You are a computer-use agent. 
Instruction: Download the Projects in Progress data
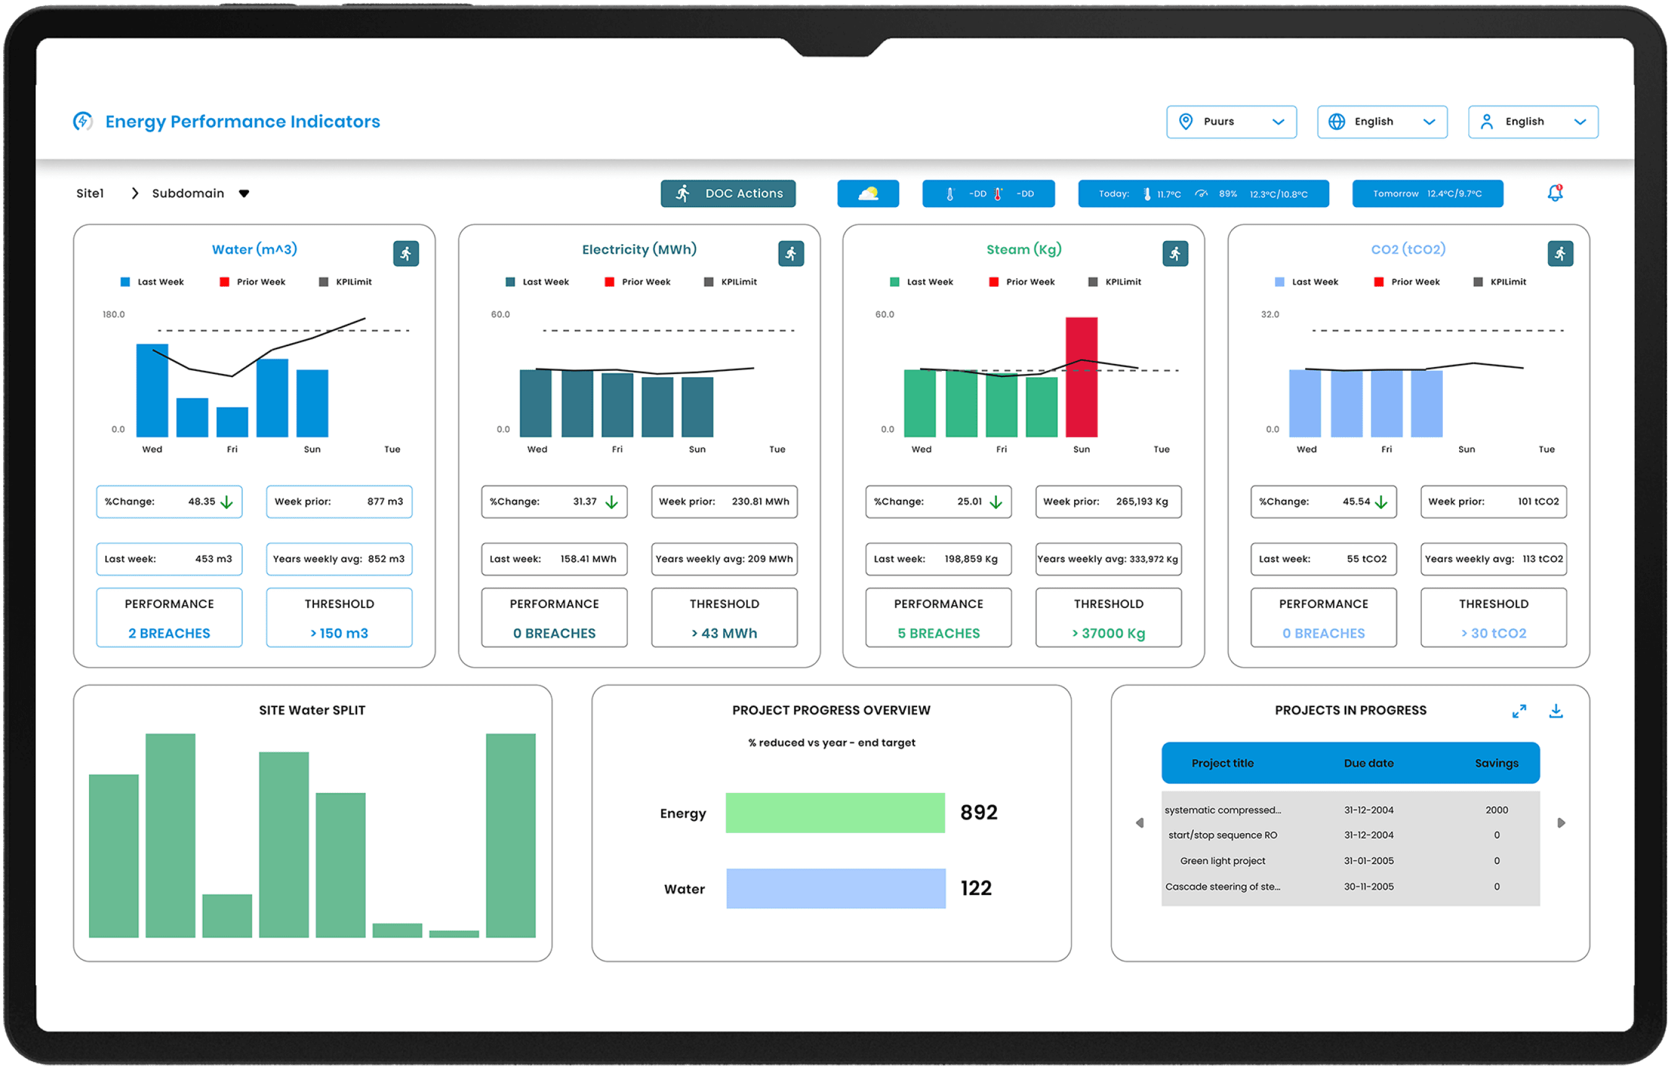[x=1556, y=711]
